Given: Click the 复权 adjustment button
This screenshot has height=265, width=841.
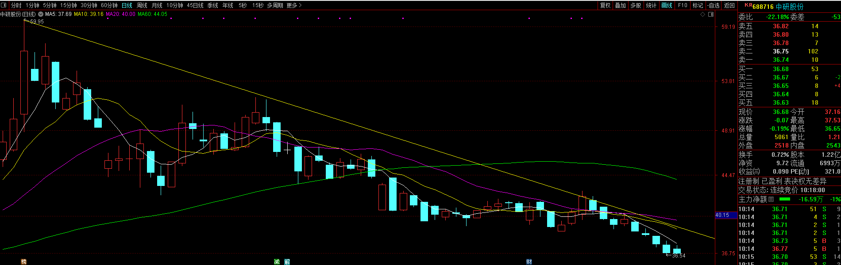Looking at the screenshot, I should click(606, 5).
